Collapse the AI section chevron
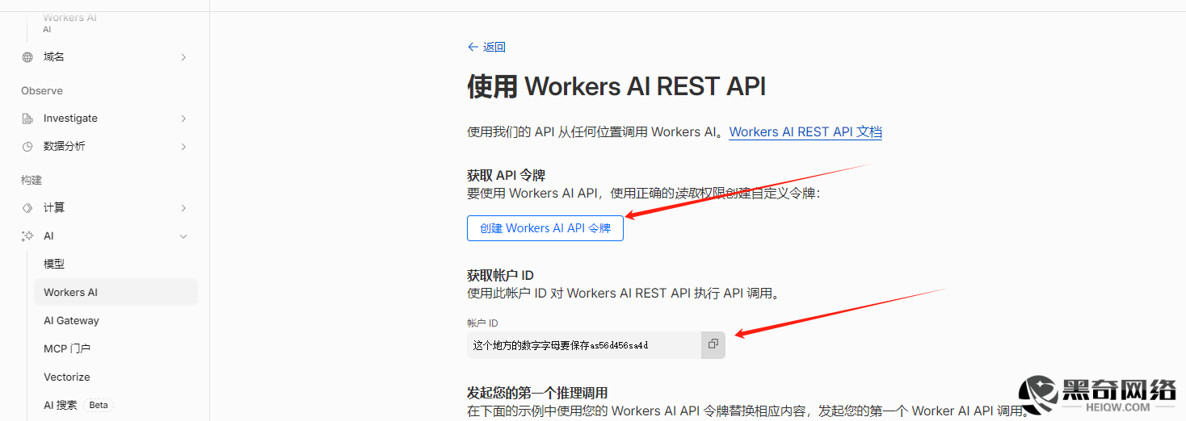 [183, 236]
